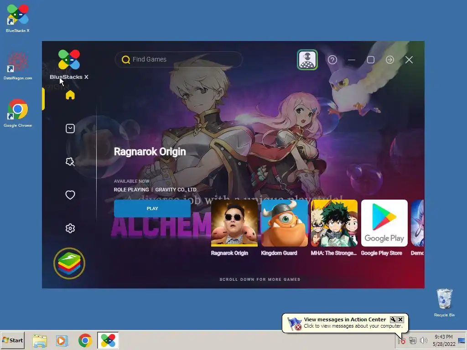Select the Ragnarok Origin game thumbnail
This screenshot has width=467, height=350.
point(234,223)
